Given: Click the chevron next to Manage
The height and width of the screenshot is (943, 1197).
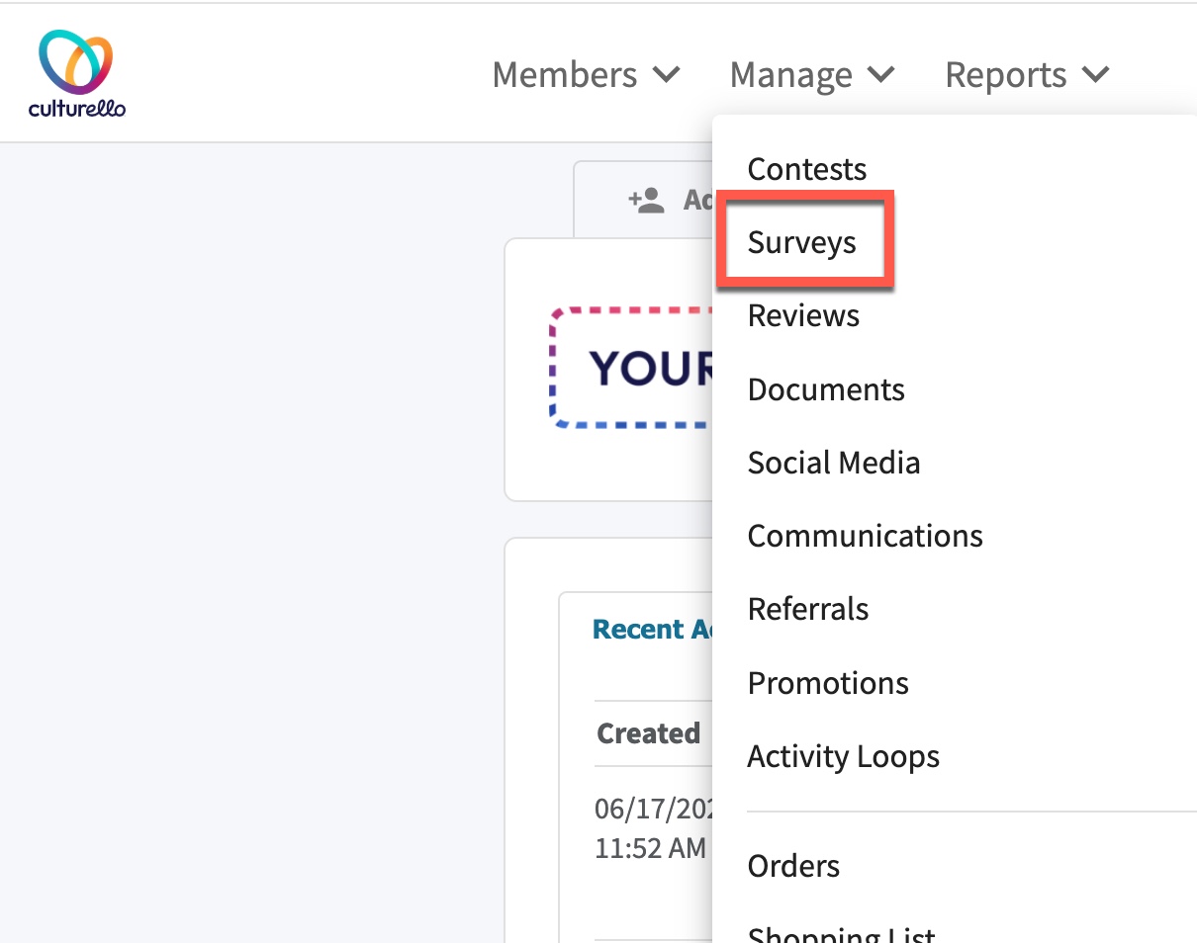Looking at the screenshot, I should 880,74.
